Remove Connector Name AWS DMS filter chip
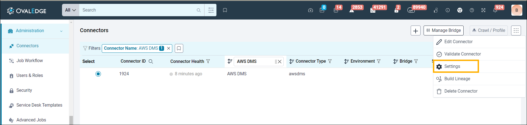The image size is (527, 125). [x=169, y=48]
